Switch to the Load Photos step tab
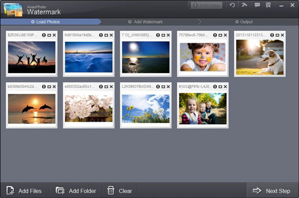The image size is (299, 198). pos(50,22)
